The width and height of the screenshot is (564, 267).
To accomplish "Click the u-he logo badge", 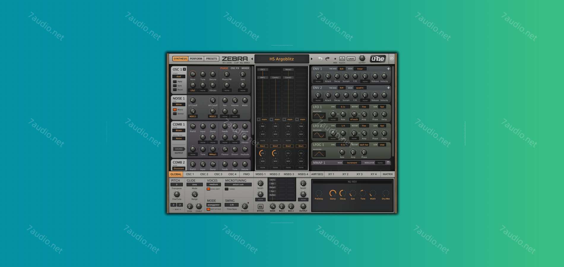I will coord(378,59).
